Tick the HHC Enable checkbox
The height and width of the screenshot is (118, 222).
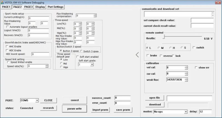[x=7, y=46]
